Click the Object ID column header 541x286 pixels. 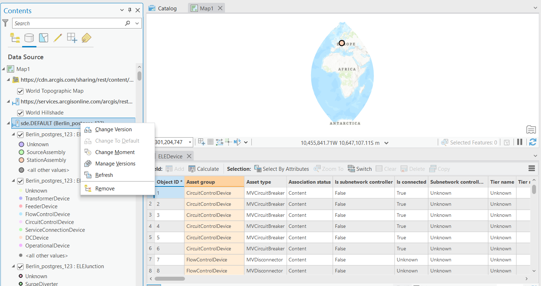pos(169,182)
